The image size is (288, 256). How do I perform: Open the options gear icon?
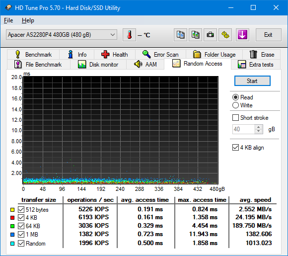225,35
